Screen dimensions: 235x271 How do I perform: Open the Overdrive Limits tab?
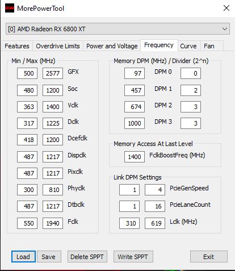58,46
